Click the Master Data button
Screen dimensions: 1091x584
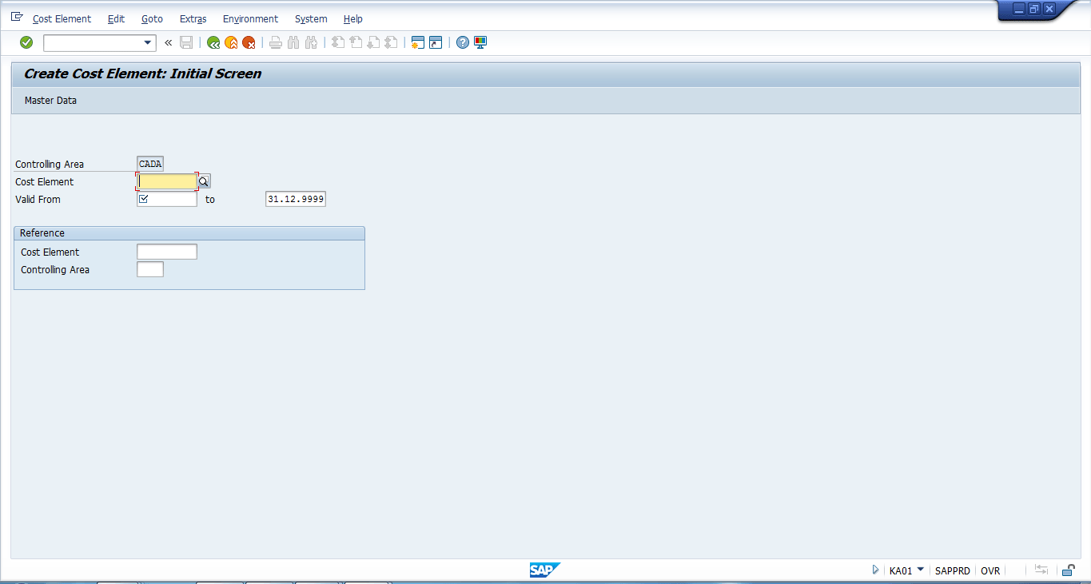click(x=50, y=101)
